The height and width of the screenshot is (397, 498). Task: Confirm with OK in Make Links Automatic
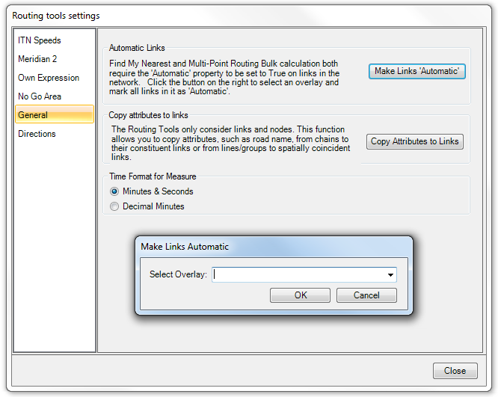[300, 295]
